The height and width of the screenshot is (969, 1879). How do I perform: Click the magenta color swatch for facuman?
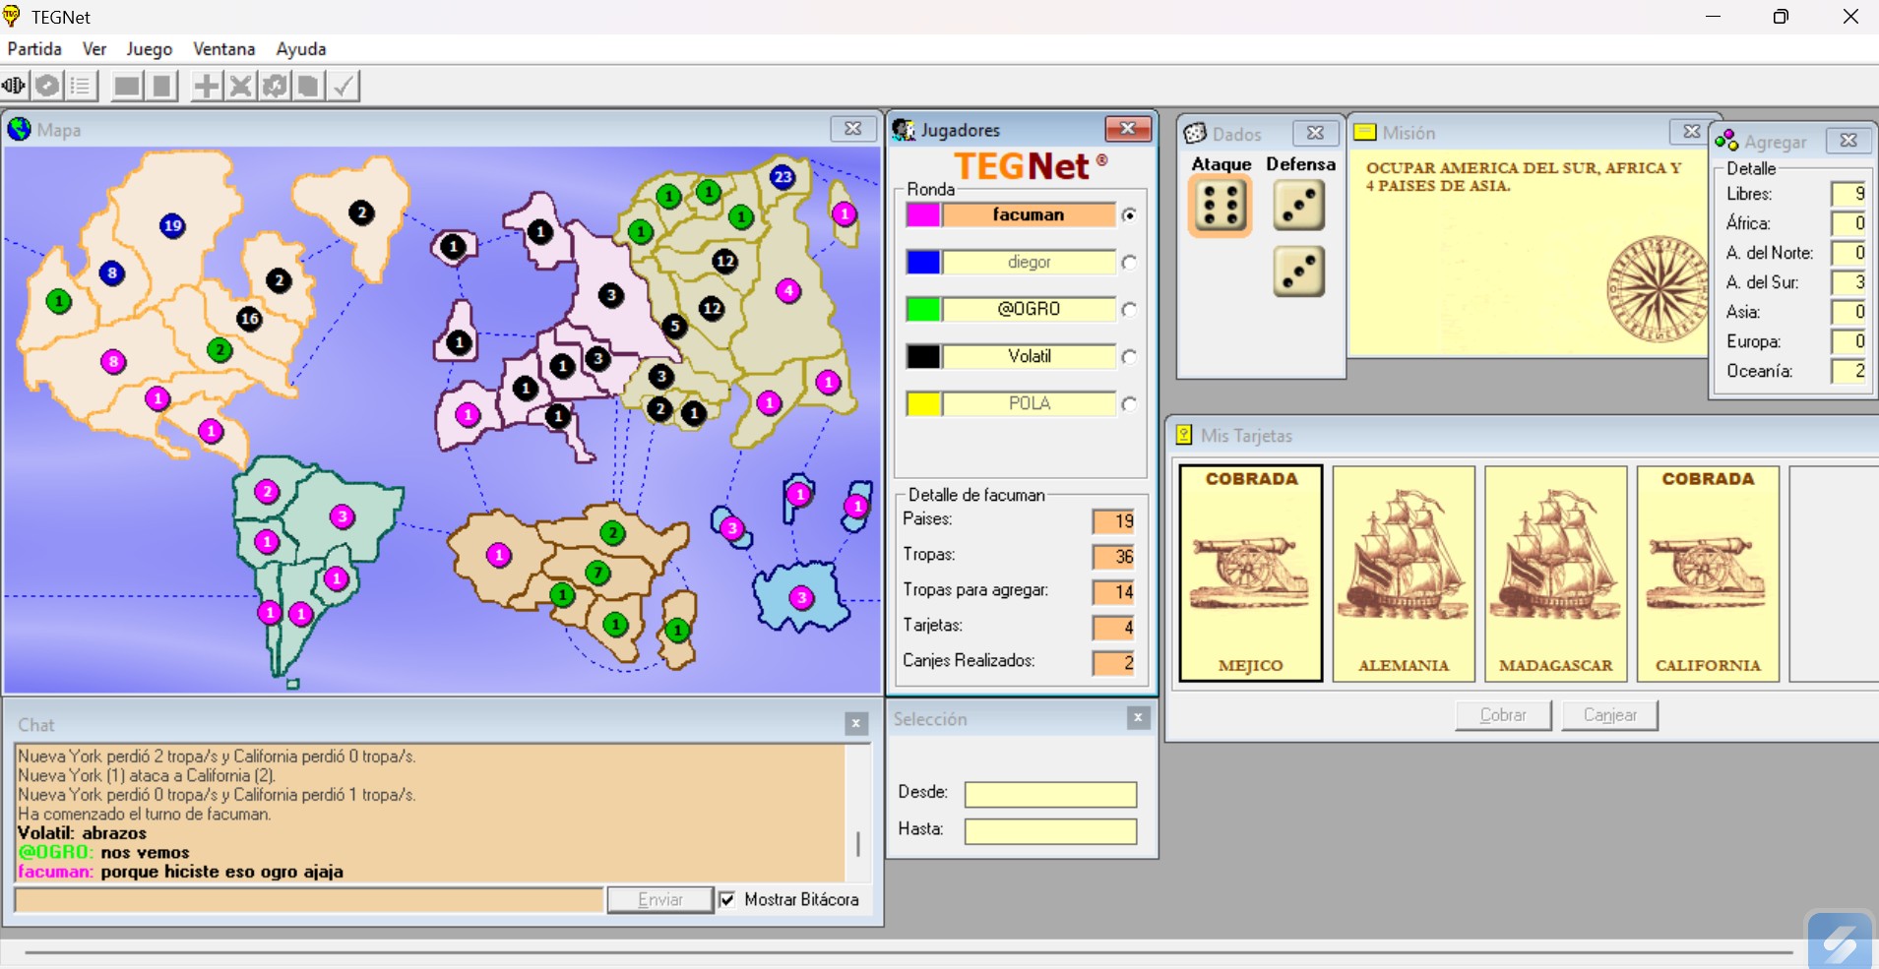pyautogui.click(x=923, y=214)
